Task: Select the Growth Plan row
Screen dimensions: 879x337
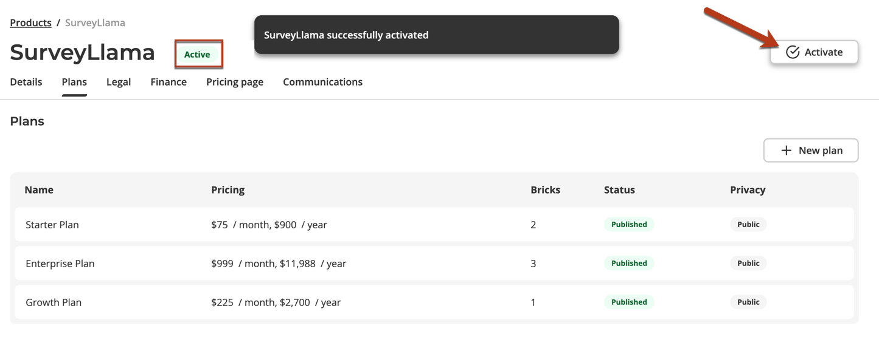Action: tap(54, 302)
